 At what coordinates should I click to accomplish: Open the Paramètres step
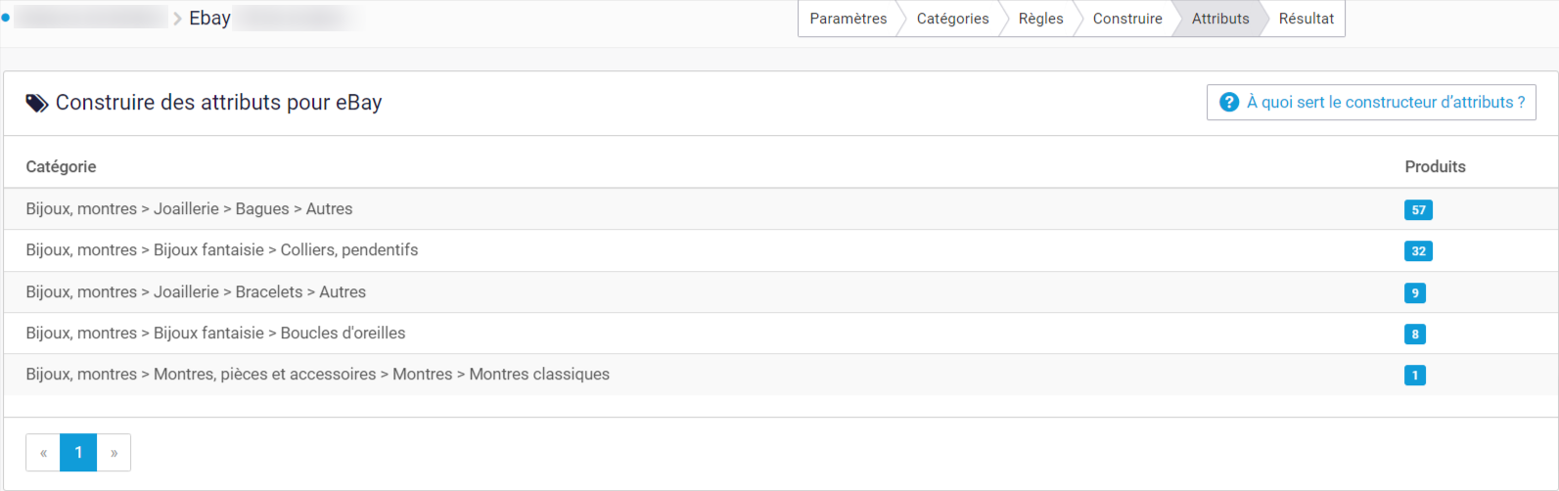click(848, 19)
